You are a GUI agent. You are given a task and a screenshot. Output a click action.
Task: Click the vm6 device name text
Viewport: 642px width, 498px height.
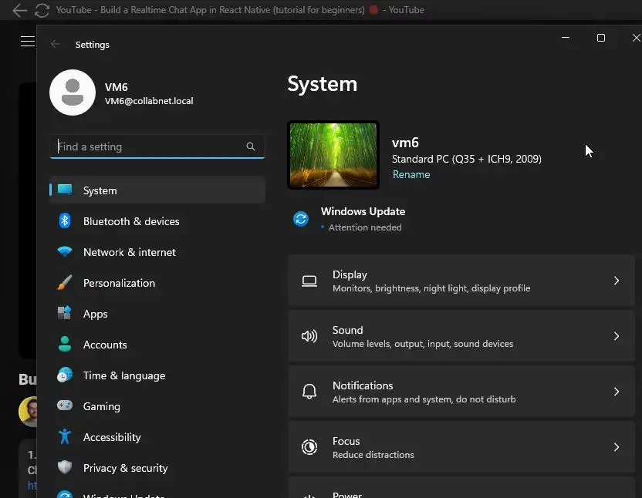[x=405, y=143]
